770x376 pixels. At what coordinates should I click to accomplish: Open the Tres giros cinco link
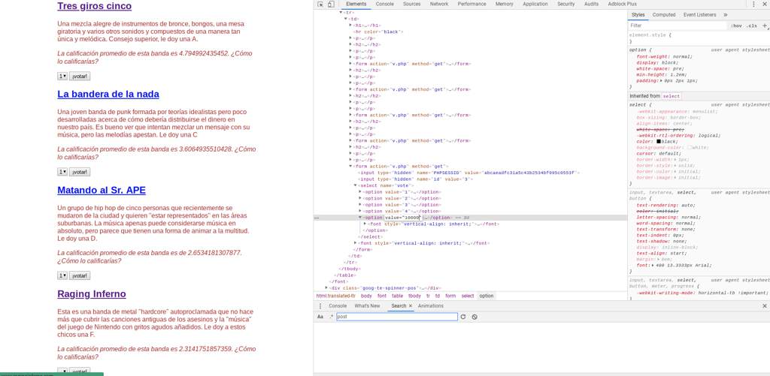pyautogui.click(x=94, y=6)
